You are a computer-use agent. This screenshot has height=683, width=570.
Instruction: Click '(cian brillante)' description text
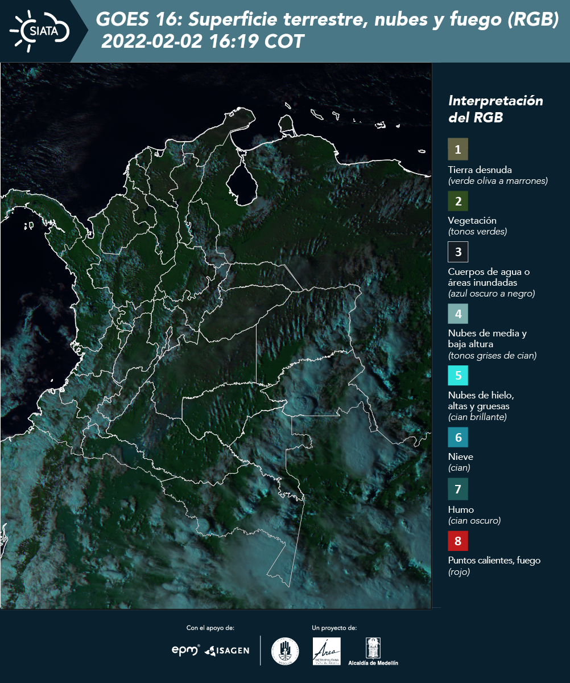pyautogui.click(x=477, y=417)
